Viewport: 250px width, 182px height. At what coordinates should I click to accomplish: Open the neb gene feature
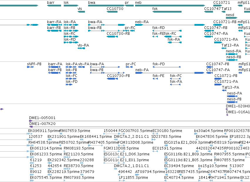coord(170,6)
